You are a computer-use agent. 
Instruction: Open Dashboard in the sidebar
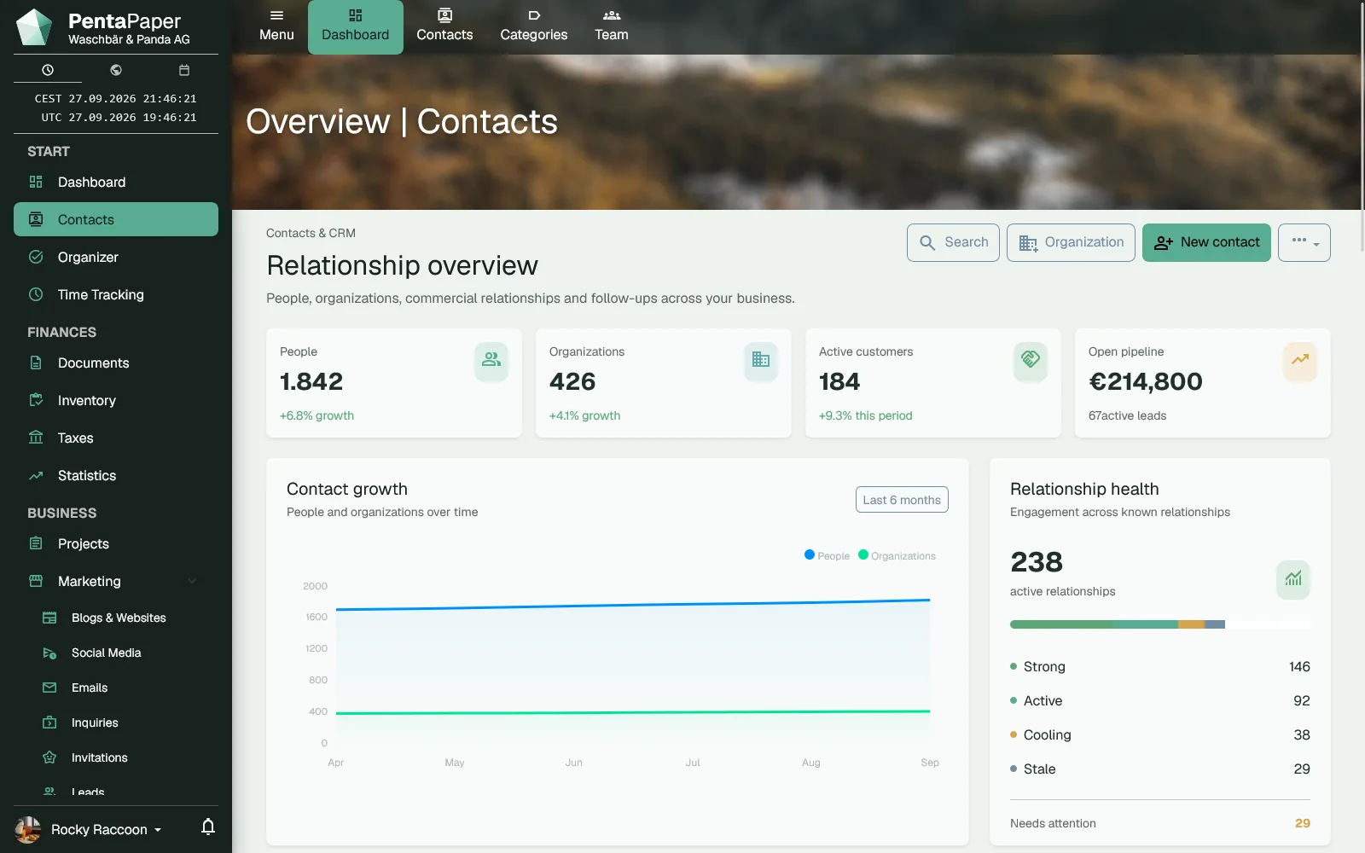pyautogui.click(x=116, y=182)
